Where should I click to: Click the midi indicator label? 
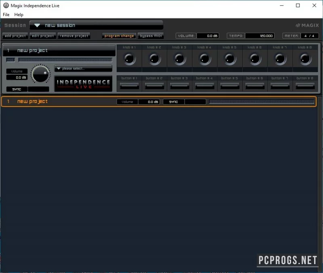coord(10,60)
